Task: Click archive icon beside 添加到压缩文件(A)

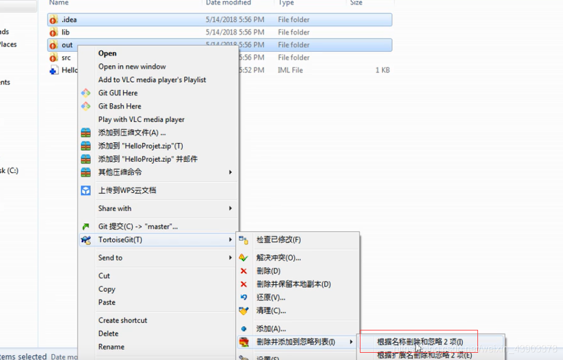Action: [86, 133]
